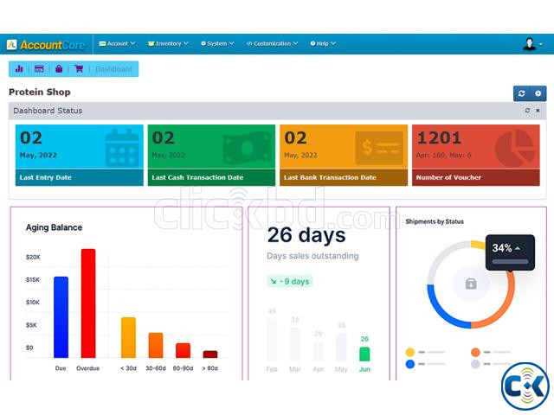Click the 60-90d bar

pos(183,350)
